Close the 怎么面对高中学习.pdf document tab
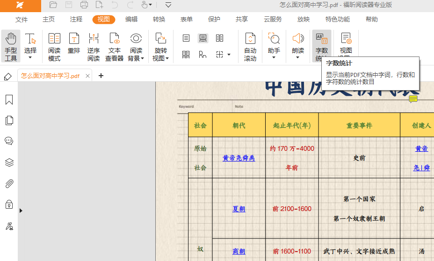 point(87,76)
